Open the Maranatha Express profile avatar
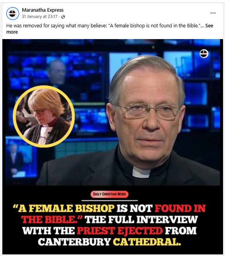The height and width of the screenshot is (256, 225). coord(12,13)
